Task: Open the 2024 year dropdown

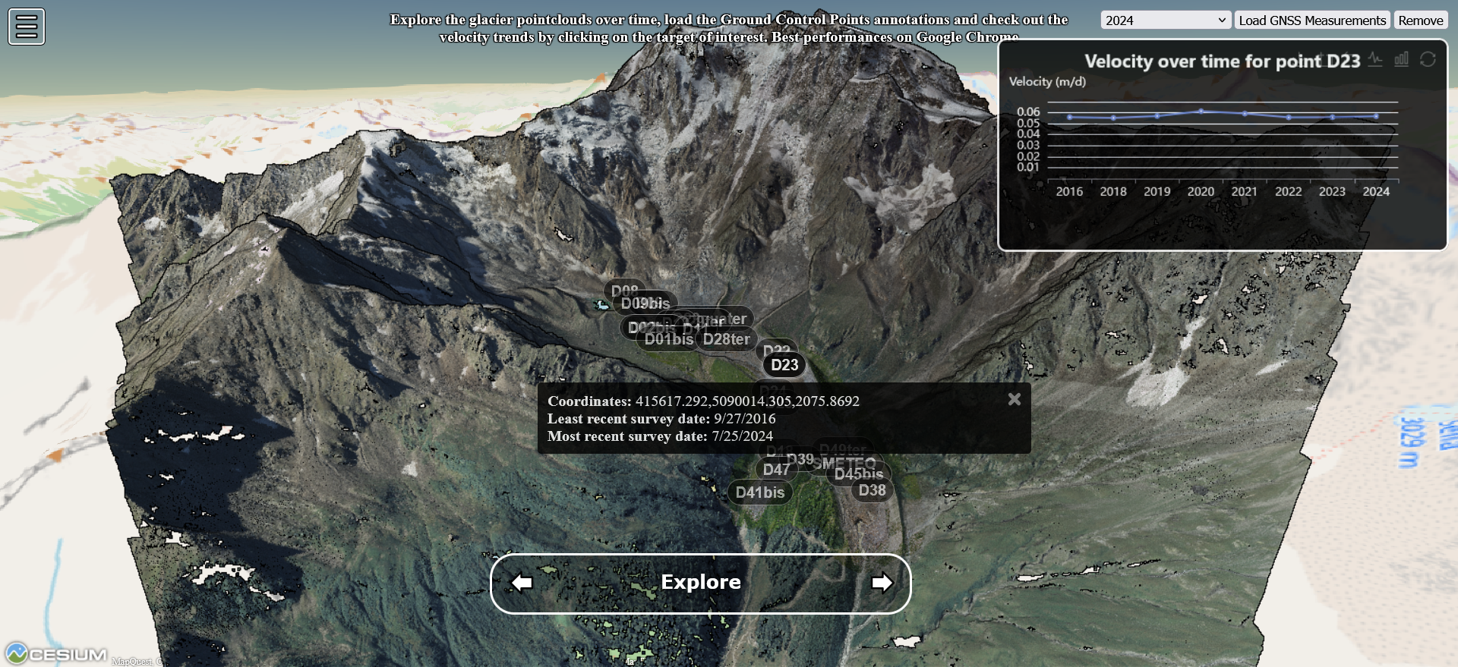Action: click(x=1166, y=20)
